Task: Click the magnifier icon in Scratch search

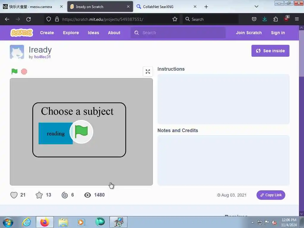Action: [x=137, y=33]
